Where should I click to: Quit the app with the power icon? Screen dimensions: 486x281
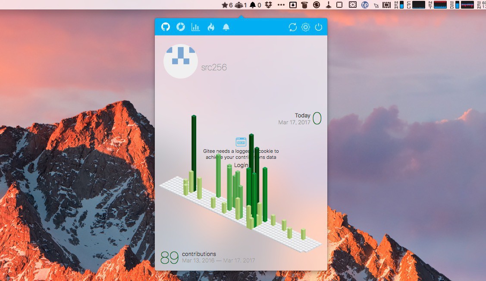(319, 27)
